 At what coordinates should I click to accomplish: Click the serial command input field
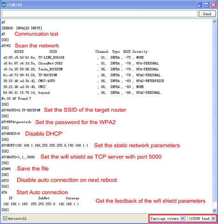tap(99, 14)
